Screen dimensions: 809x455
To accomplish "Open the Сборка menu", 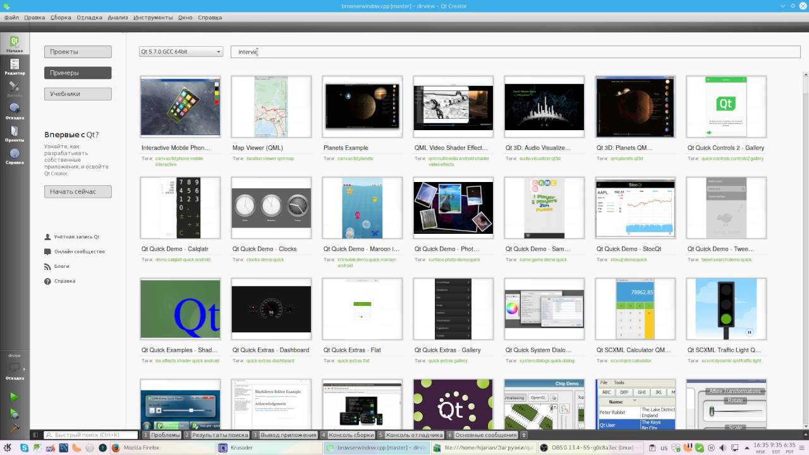I will (61, 18).
